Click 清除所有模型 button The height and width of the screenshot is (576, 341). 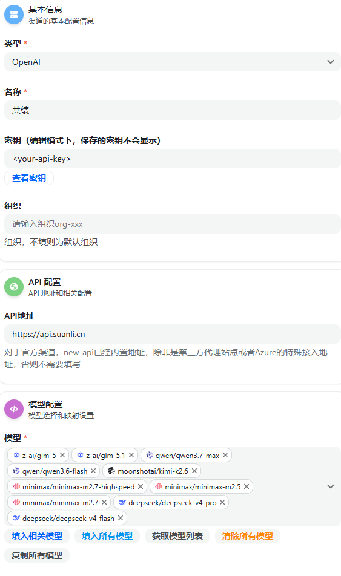pos(248,536)
